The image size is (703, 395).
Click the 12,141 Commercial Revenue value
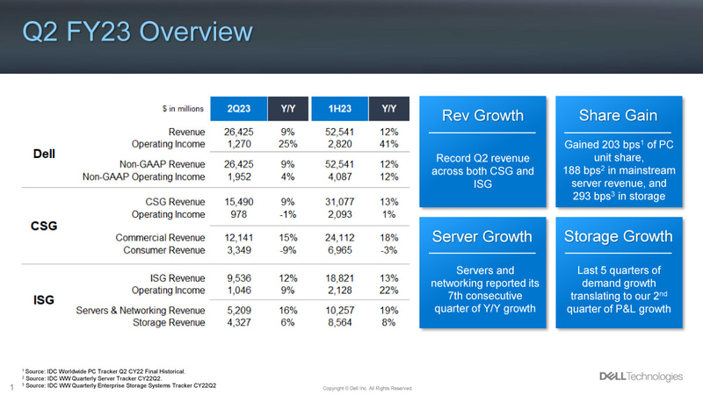click(239, 238)
